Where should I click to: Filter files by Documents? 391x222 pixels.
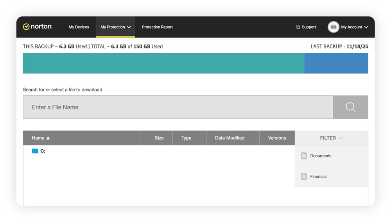[331, 156]
